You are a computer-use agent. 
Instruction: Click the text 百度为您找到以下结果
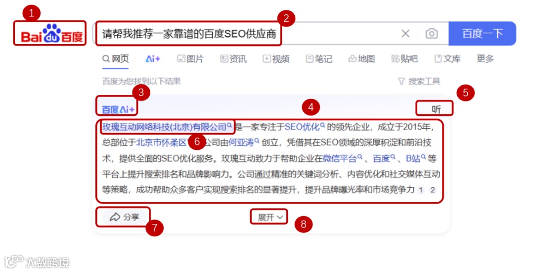tap(141, 82)
